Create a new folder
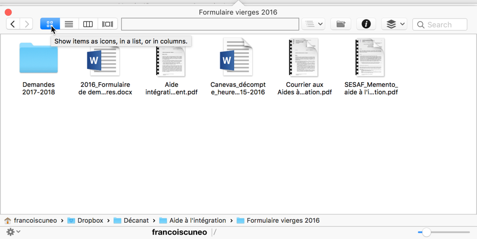Viewport: 477px width, 239px height. point(341,24)
